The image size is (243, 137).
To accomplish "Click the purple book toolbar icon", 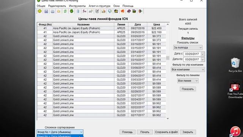I will coord(129,11).
